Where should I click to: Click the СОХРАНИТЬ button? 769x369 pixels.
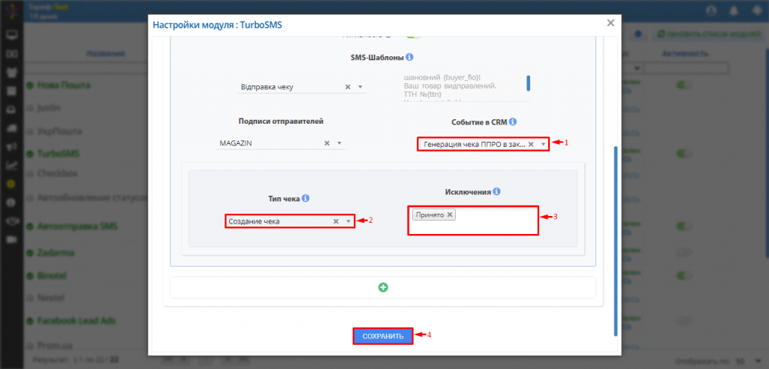(383, 336)
